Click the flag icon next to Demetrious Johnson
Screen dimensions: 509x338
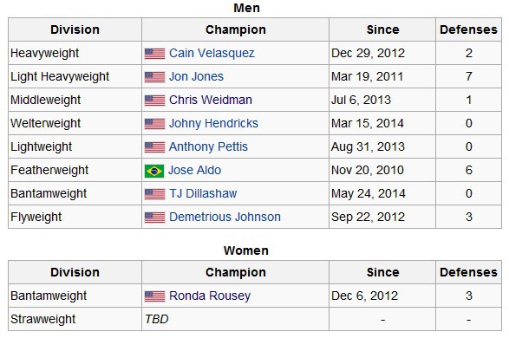tap(154, 218)
